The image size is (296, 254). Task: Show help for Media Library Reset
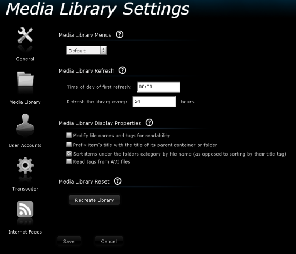coord(118,181)
